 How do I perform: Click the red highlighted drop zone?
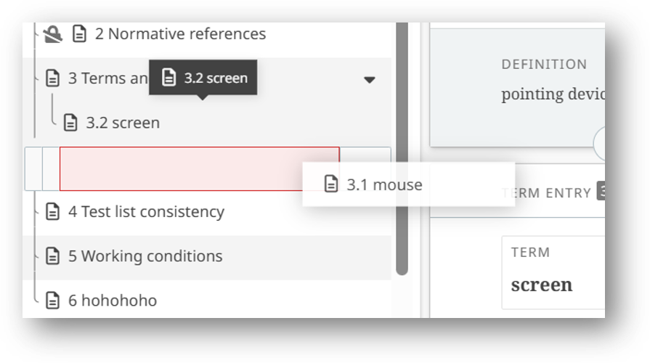pos(199,169)
